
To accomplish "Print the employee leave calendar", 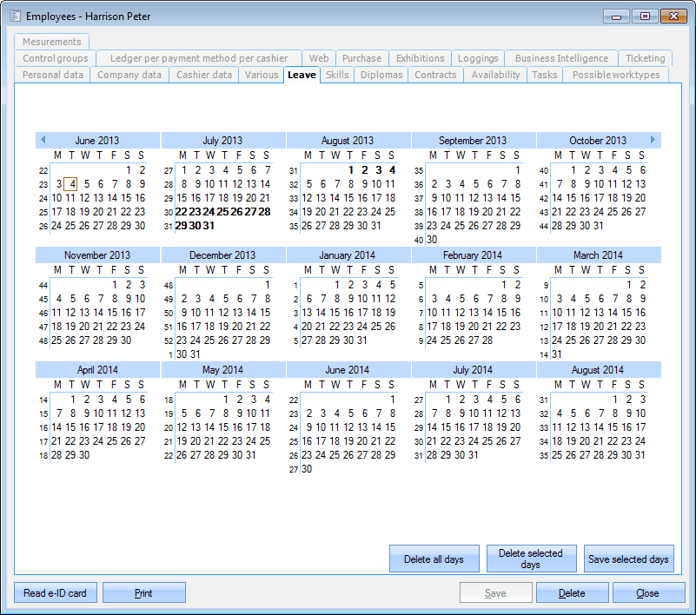I will pyautogui.click(x=143, y=593).
